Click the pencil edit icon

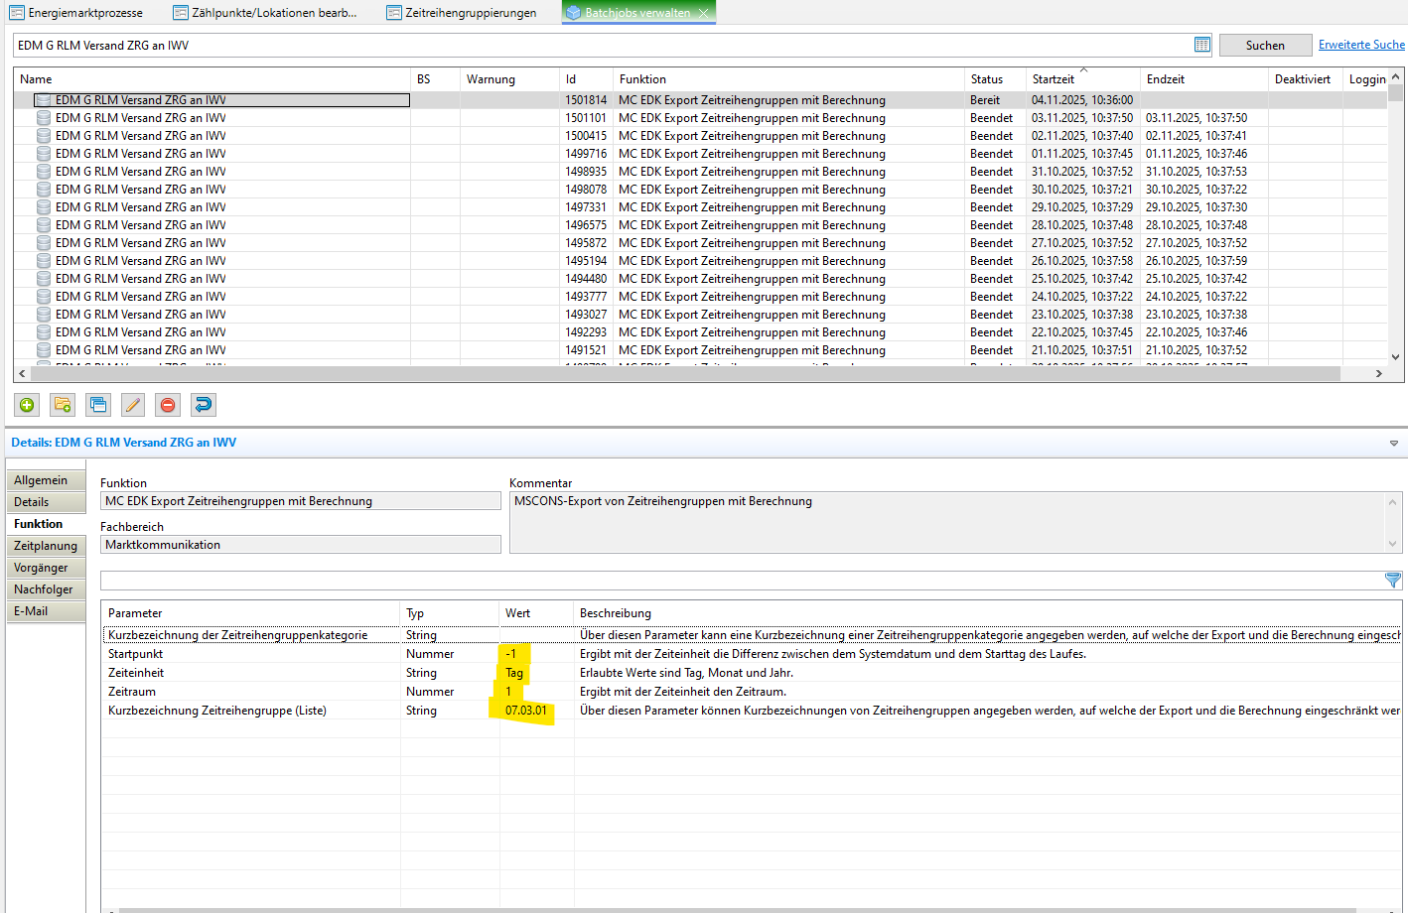click(x=133, y=405)
